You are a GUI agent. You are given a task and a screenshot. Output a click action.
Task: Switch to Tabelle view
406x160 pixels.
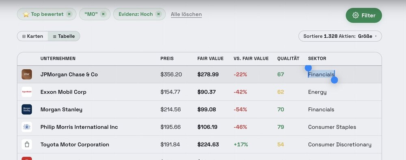pyautogui.click(x=64, y=36)
